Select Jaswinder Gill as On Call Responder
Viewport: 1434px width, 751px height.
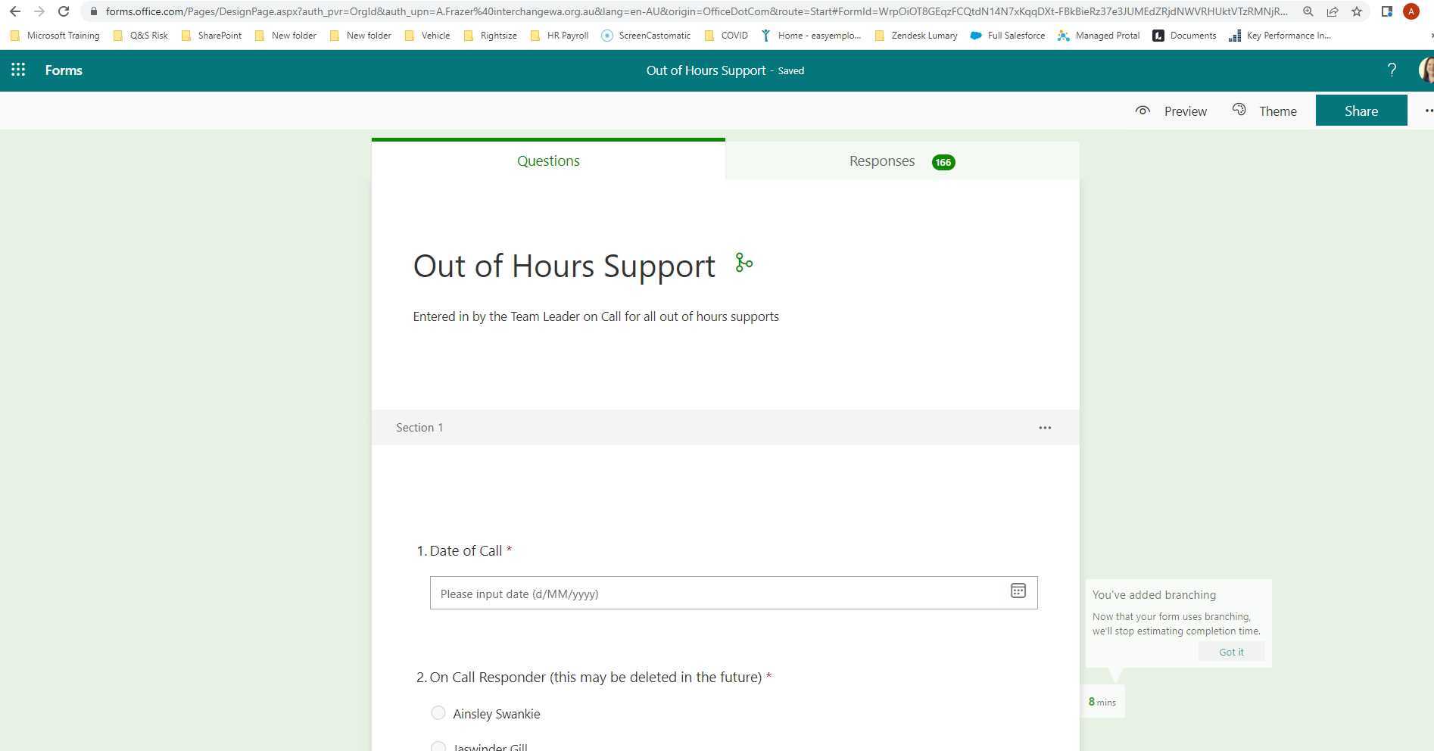tap(438, 746)
